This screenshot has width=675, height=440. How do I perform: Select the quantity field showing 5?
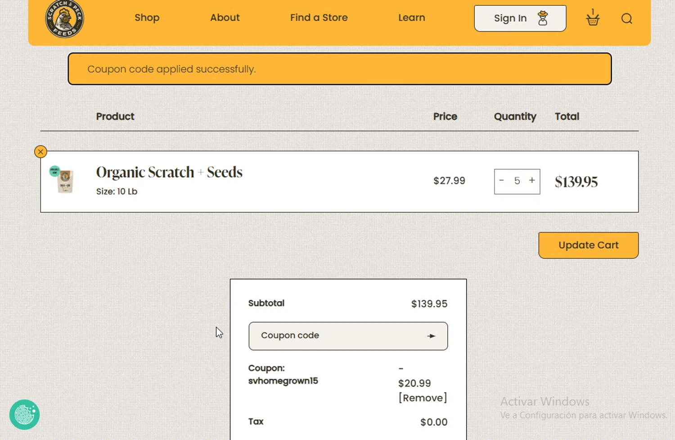[517, 181]
